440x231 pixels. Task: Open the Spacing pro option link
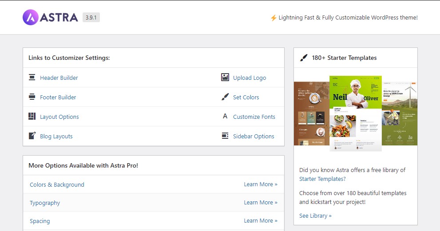[40, 221]
